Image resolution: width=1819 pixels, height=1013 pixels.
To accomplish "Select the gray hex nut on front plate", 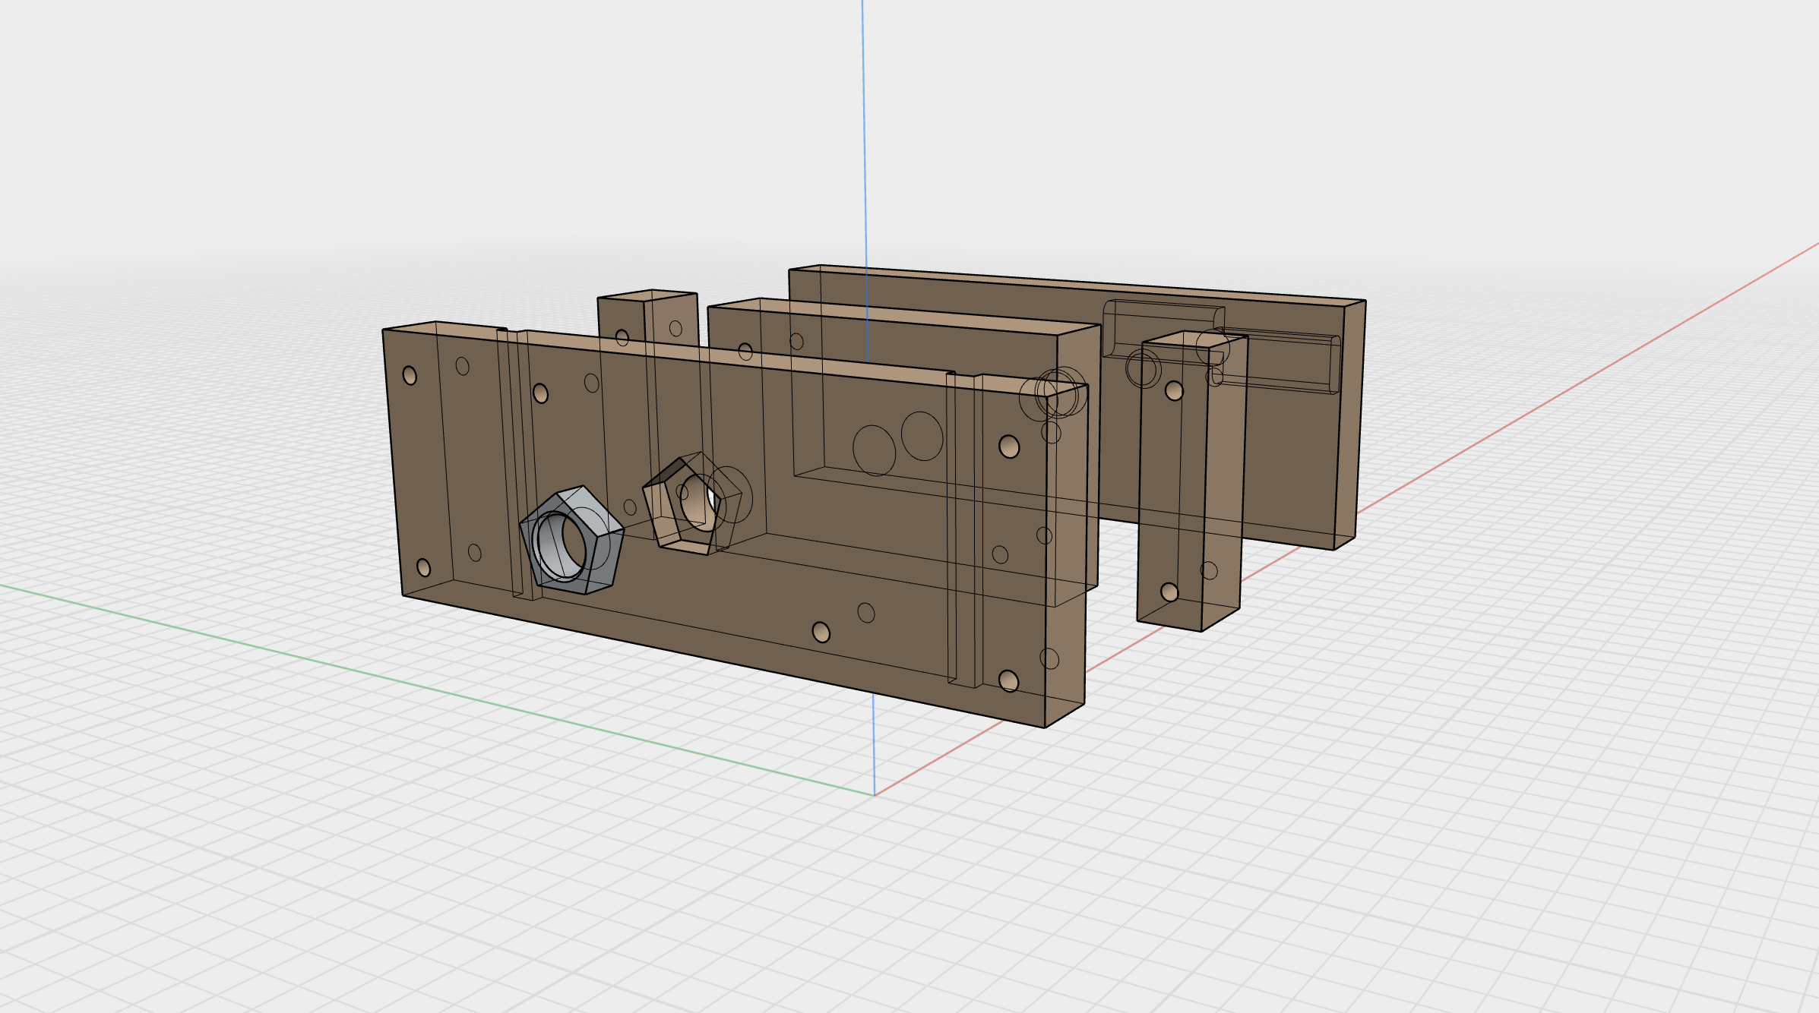I will click(571, 540).
